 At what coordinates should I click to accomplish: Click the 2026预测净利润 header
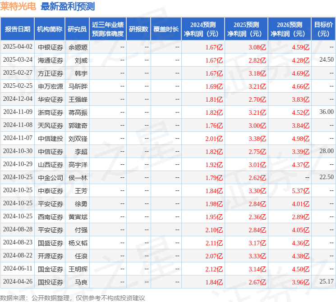pyautogui.click(x=290, y=29)
